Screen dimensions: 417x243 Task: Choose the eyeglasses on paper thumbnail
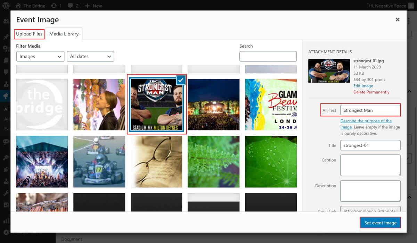click(156, 161)
